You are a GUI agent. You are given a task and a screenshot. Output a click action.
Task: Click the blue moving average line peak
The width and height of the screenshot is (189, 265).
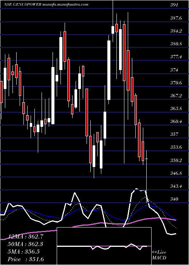coord(146,206)
